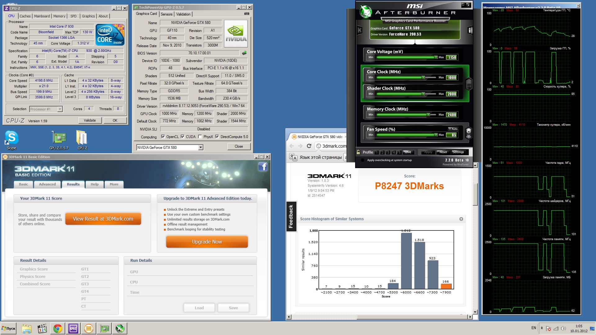Screen dimensions: 596x335
Task: Click Start (Пуск) button
Action: [9, 328]
